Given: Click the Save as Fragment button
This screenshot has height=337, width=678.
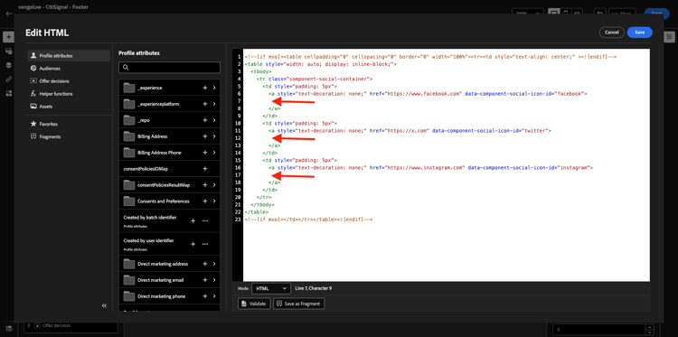Looking at the screenshot, I should pos(299,304).
